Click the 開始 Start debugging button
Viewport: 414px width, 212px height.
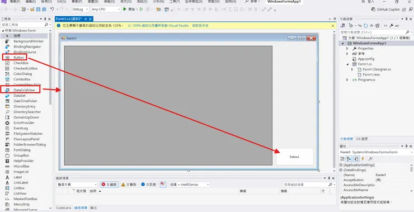(129, 10)
